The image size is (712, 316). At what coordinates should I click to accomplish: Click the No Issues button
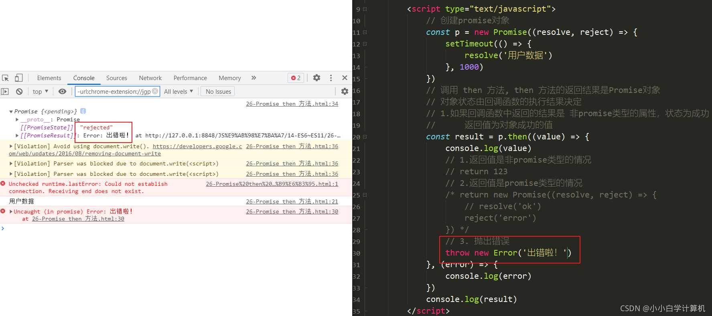(218, 91)
